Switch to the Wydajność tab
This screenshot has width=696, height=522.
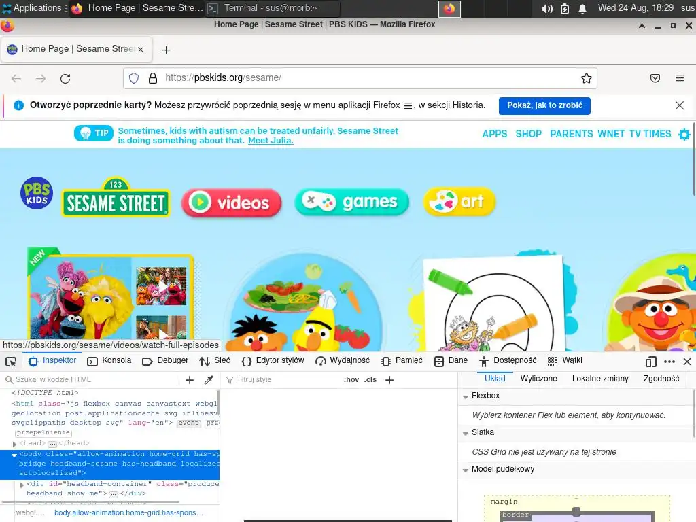coord(343,361)
